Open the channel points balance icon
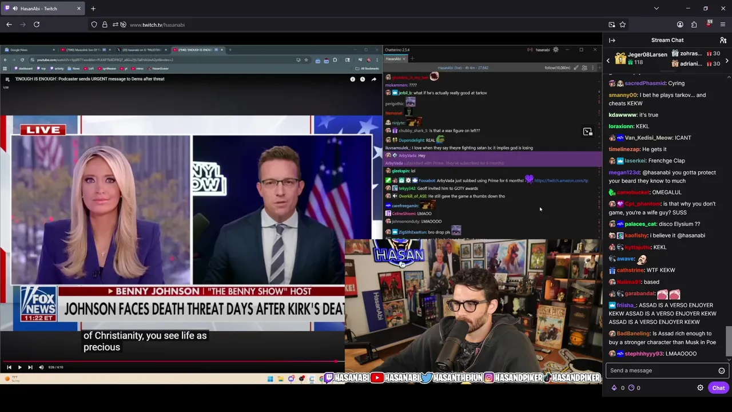The height and width of the screenshot is (412, 732). [x=631, y=388]
